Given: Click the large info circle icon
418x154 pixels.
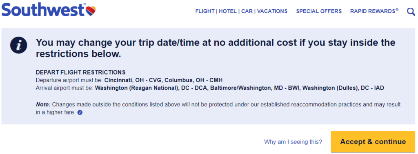Looking at the screenshot, I should click(x=19, y=46).
